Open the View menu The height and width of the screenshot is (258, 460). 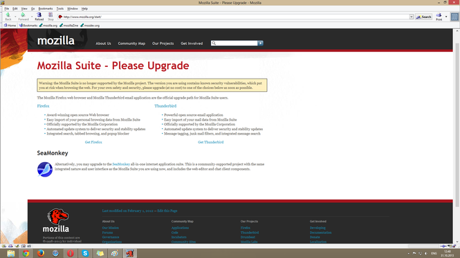point(24,9)
